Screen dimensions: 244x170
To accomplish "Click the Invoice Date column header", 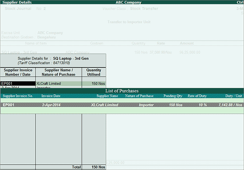I will click(x=51, y=96).
